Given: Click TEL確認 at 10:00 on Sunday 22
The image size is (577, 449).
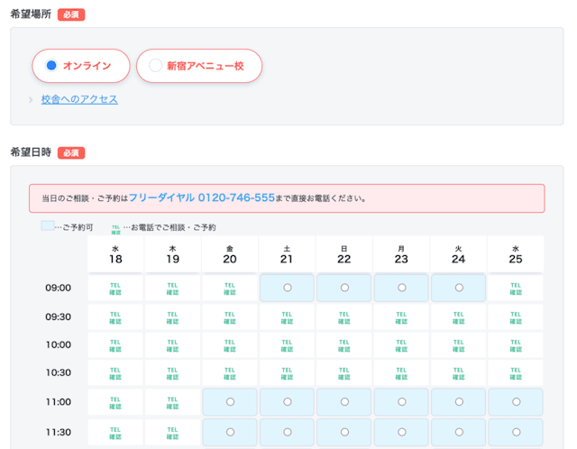Looking at the screenshot, I should pyautogui.click(x=344, y=345).
